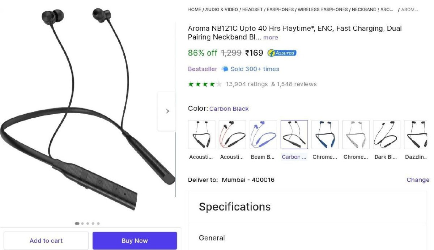This screenshot has width=434, height=250.
Task: Pick the blue Chrome variant thumbnail
Action: (325, 135)
